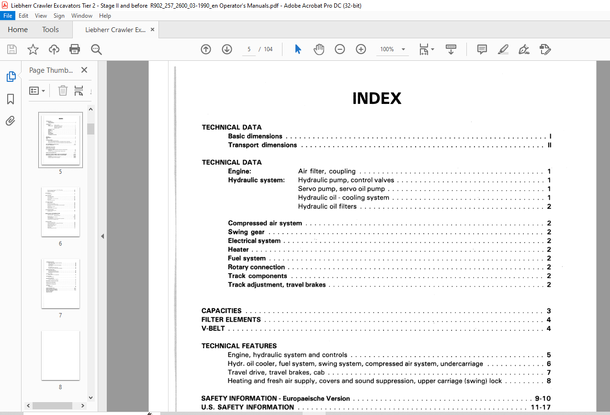Open the Window menu
Image resolution: width=610 pixels, height=415 pixels.
pos(82,16)
